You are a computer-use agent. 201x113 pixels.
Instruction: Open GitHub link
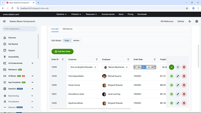(x=181, y=21)
